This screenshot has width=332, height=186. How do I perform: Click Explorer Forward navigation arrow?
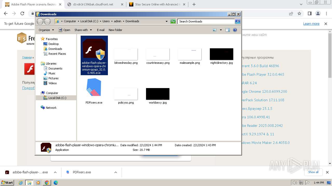(47, 21)
